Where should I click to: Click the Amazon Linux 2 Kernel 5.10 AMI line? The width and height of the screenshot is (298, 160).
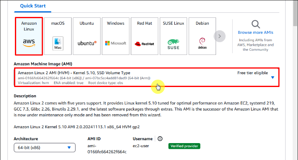coord(77,127)
